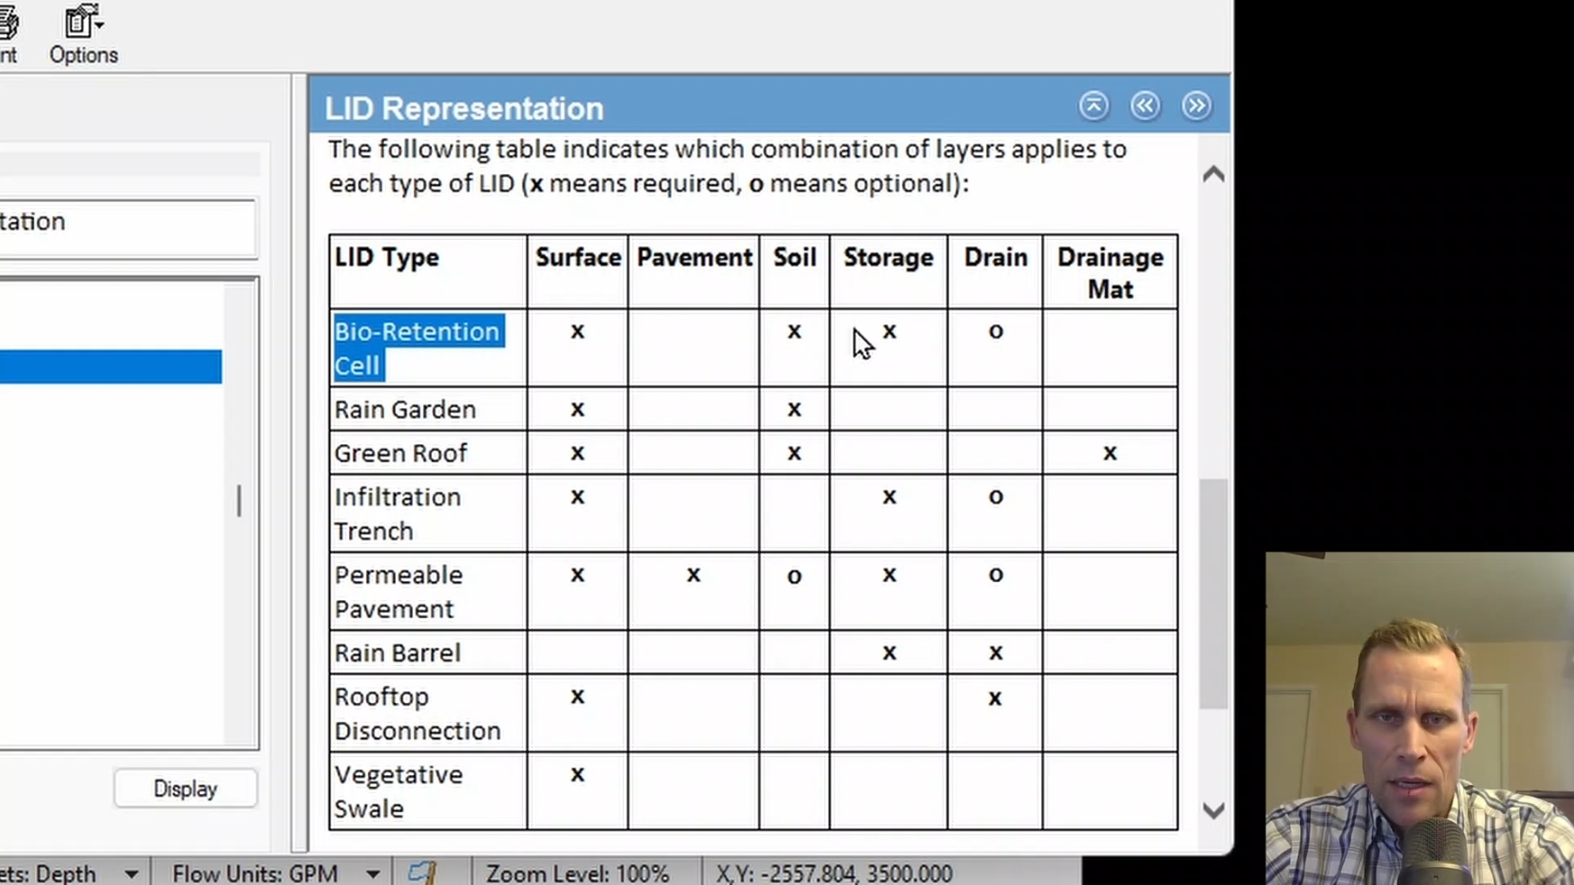Image resolution: width=1574 pixels, height=885 pixels.
Task: Click the Infiltration Trench row label
Action: click(398, 514)
